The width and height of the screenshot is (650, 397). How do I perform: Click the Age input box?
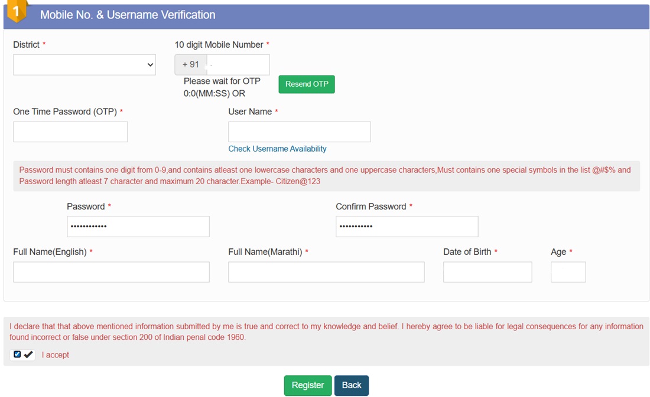point(568,272)
